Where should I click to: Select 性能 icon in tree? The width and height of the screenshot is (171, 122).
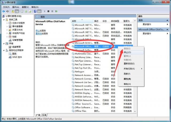coord(10,36)
